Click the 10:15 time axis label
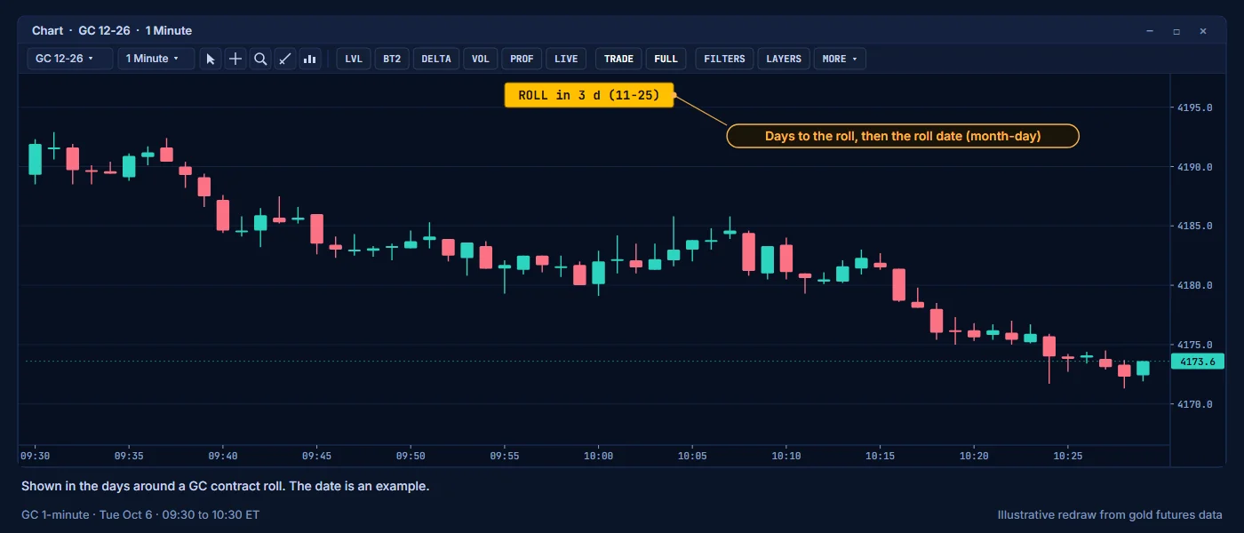Viewport: 1244px width, 533px height. pyautogui.click(x=881, y=456)
